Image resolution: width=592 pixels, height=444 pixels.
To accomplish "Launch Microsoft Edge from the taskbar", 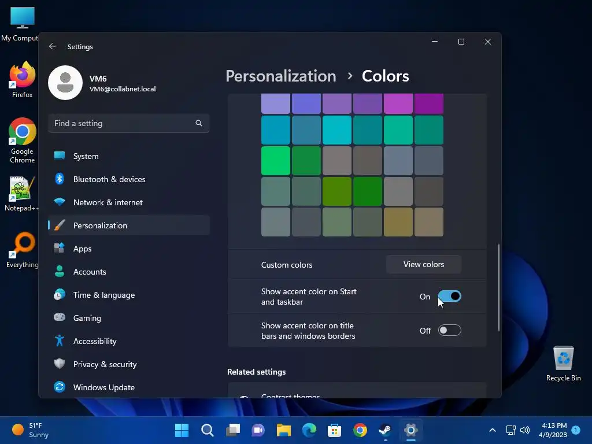I will click(309, 430).
